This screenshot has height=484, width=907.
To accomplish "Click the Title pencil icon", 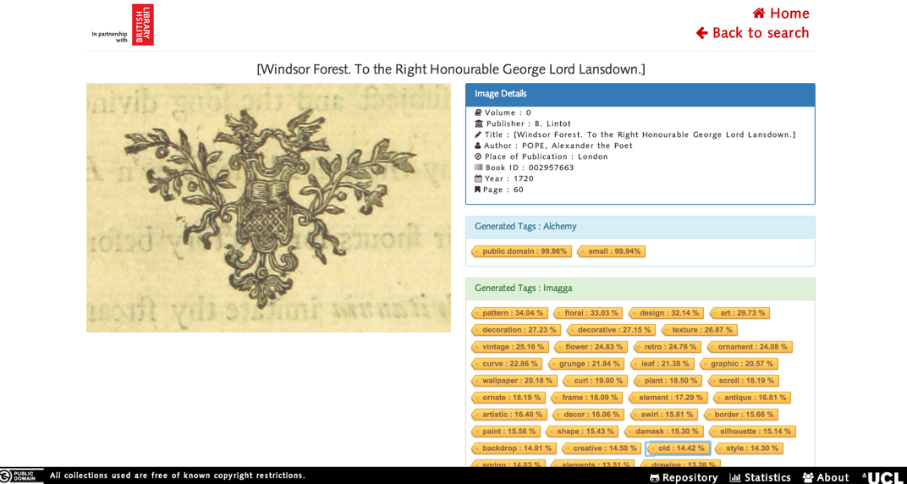I will tap(478, 135).
